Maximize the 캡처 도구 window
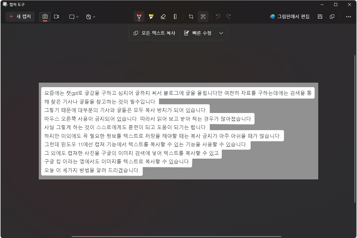 [336, 5]
